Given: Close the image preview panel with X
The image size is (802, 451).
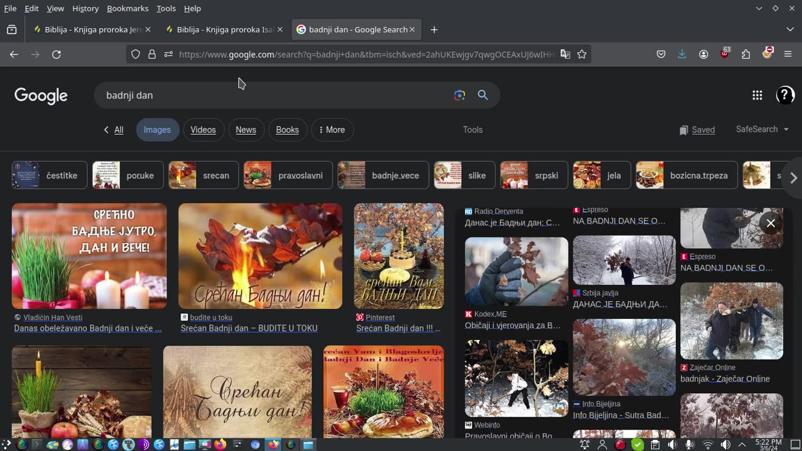Looking at the screenshot, I should point(771,223).
